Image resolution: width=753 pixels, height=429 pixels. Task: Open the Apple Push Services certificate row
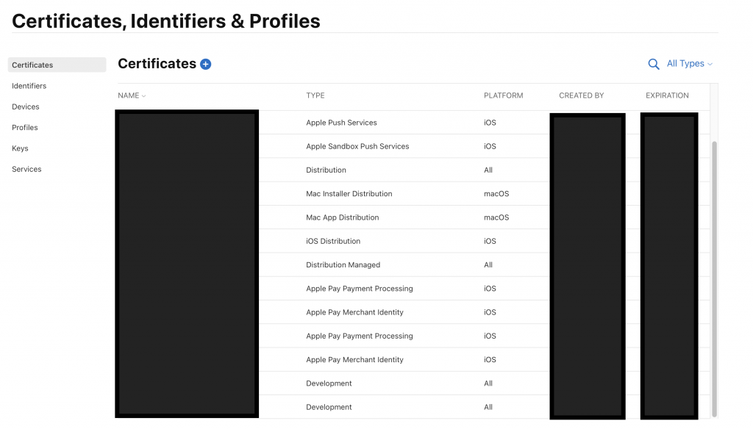pyautogui.click(x=341, y=123)
